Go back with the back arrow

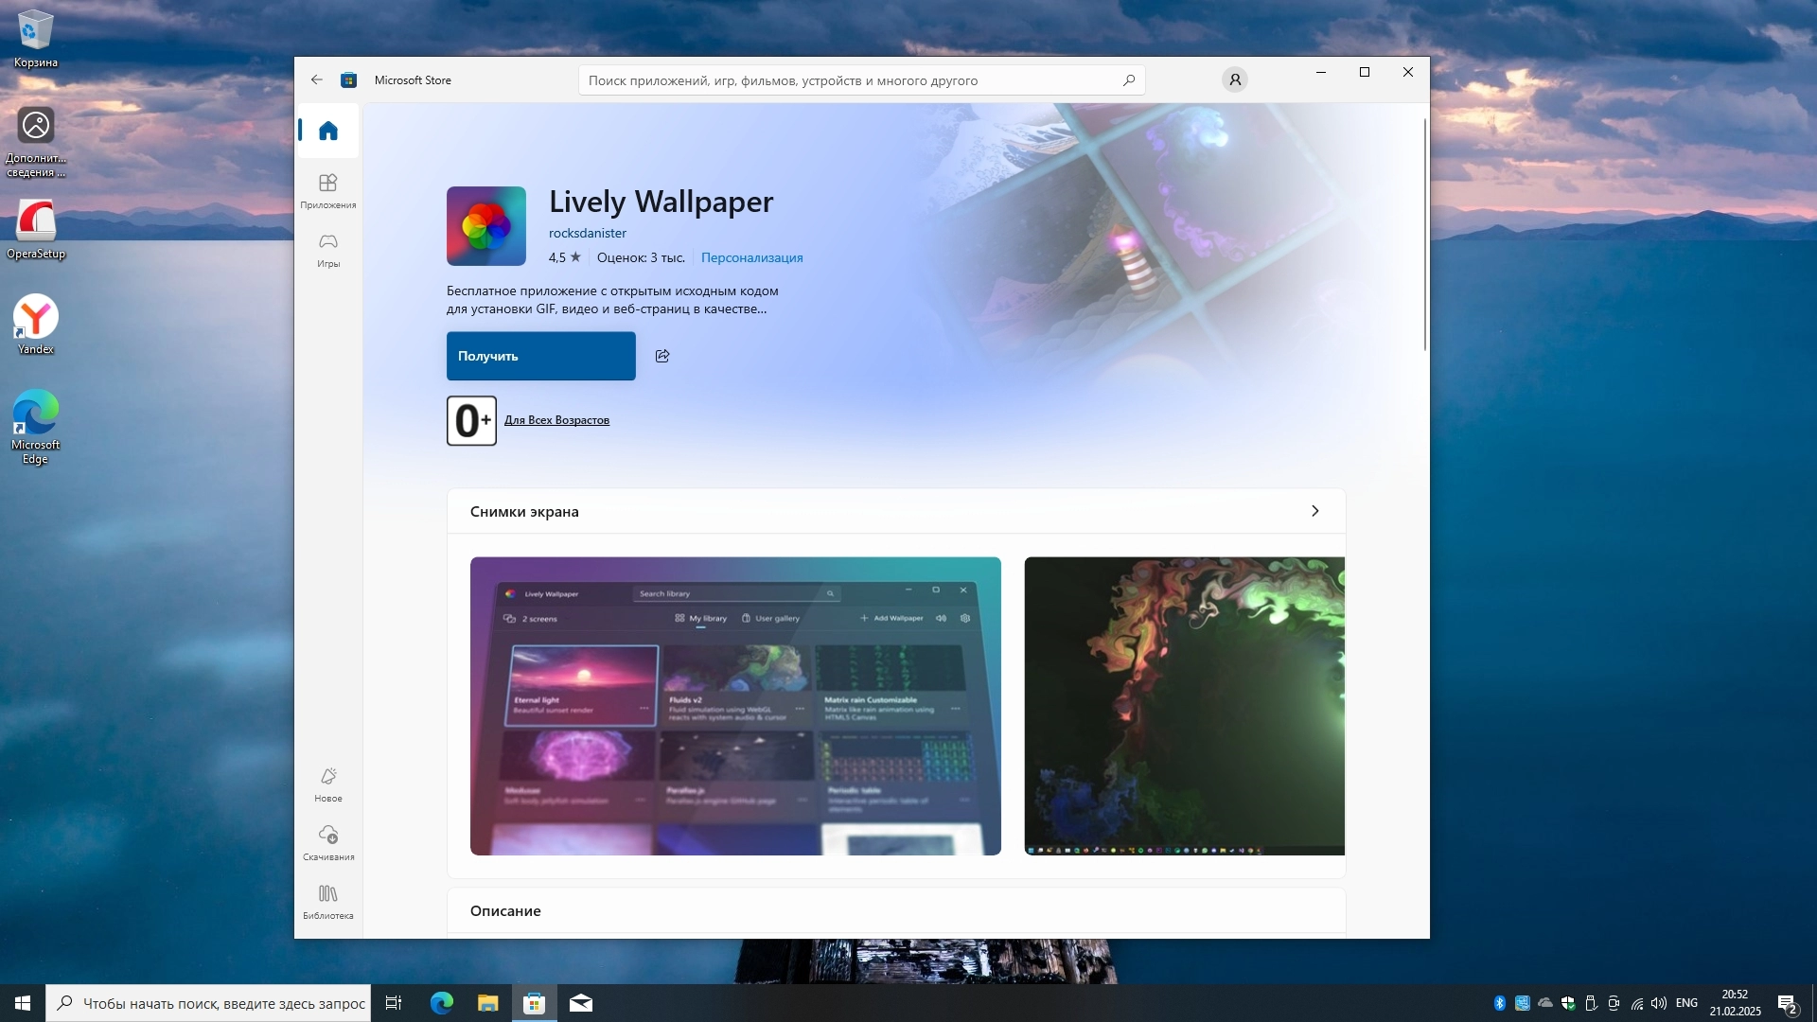pos(317,80)
